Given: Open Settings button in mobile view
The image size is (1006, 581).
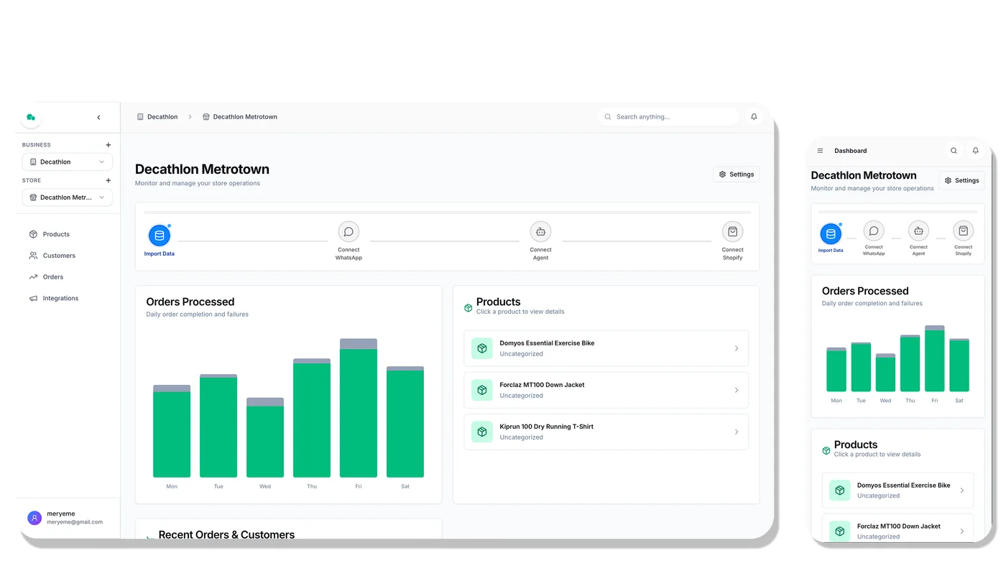Looking at the screenshot, I should pyautogui.click(x=961, y=181).
